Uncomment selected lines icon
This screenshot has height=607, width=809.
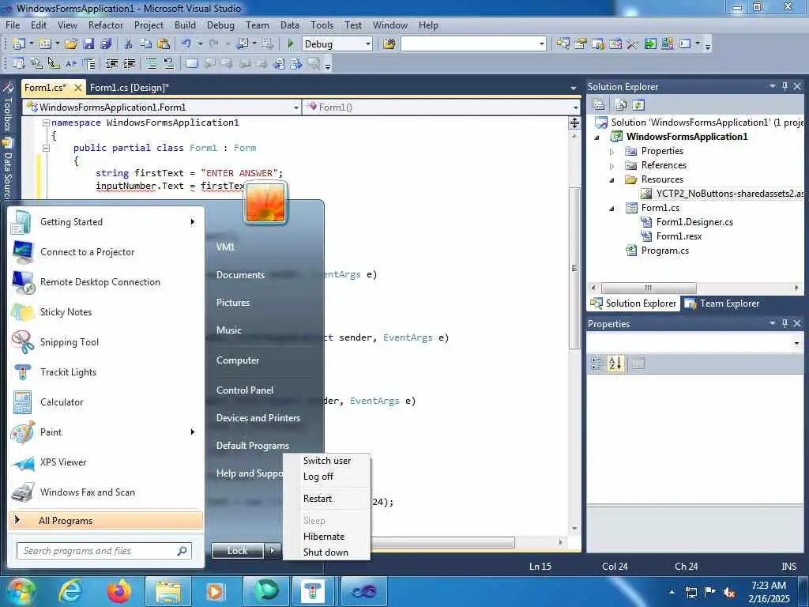point(169,63)
